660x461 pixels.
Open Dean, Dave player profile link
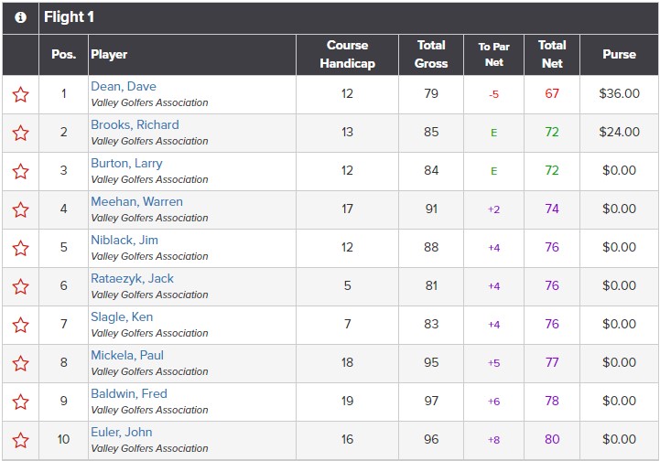(x=124, y=86)
